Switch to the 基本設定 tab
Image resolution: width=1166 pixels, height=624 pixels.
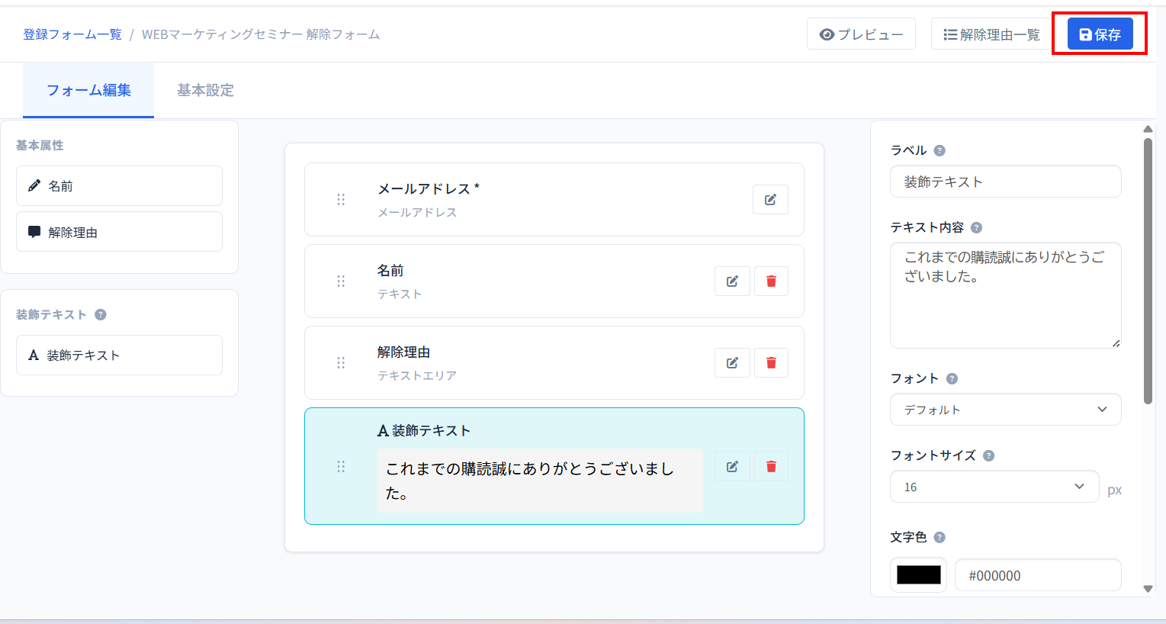coord(205,90)
